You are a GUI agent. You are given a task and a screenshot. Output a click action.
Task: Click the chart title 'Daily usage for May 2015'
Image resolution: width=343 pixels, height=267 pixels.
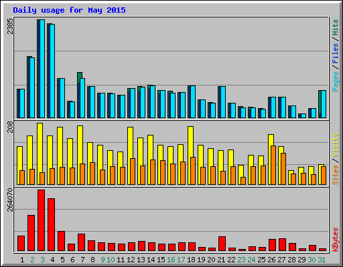pos(69,10)
